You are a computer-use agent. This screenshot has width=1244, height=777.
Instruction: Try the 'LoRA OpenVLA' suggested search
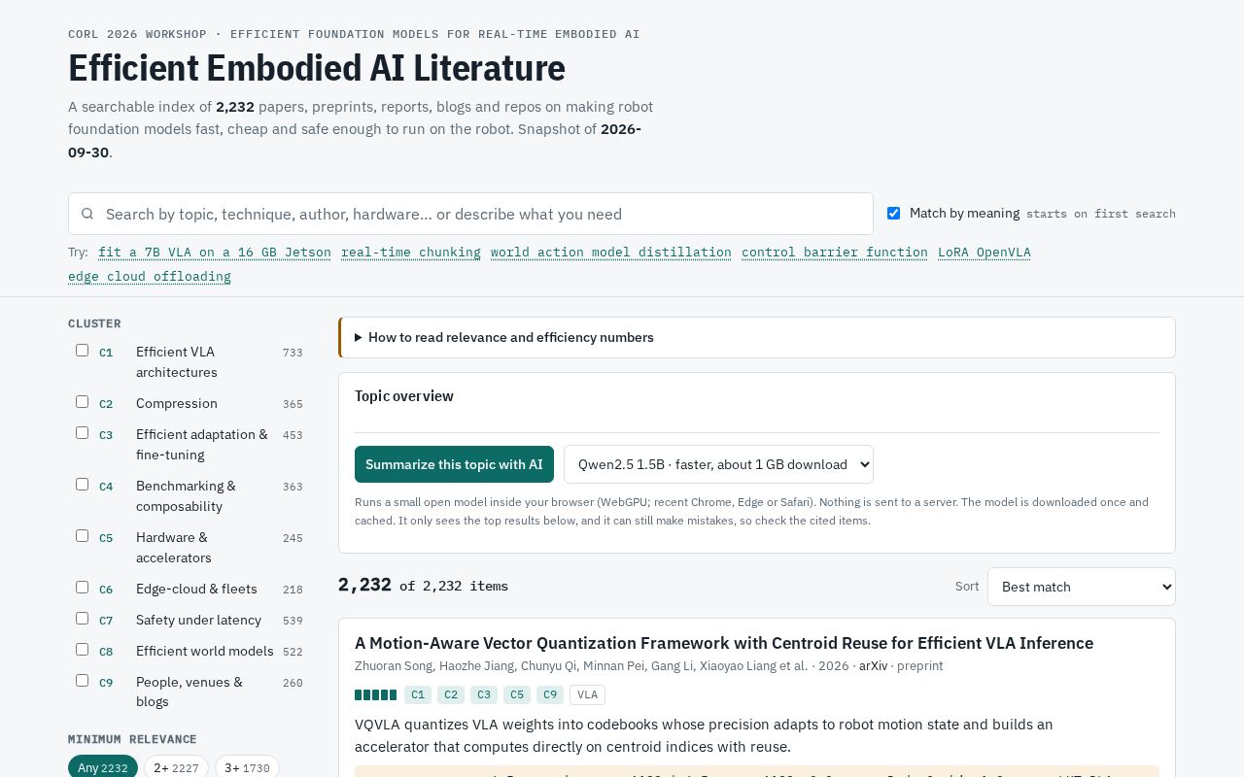pyautogui.click(x=985, y=253)
